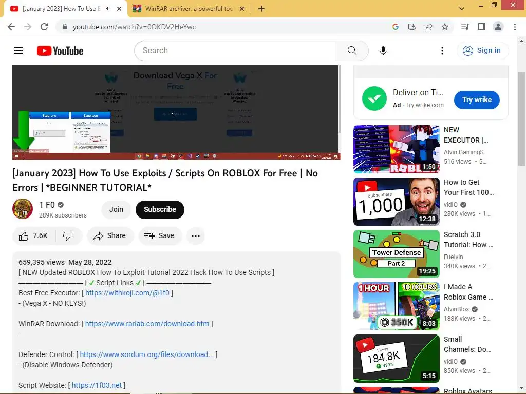Screen dimensions: 526x394
Task: Click Sign in button
Action: pyautogui.click(x=482, y=51)
